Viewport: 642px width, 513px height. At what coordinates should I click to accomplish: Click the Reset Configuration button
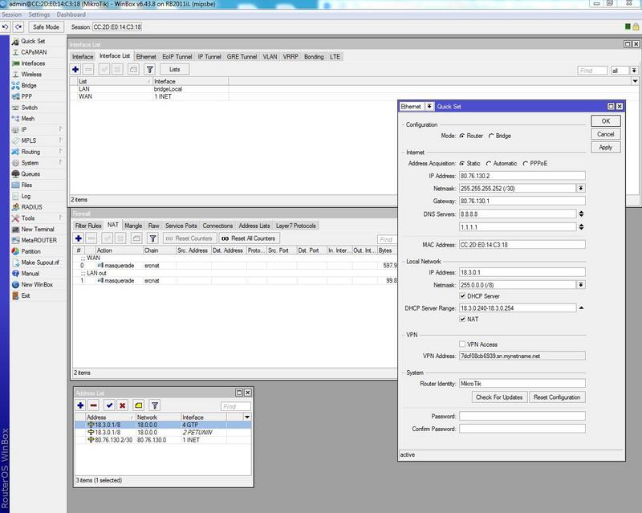click(557, 397)
